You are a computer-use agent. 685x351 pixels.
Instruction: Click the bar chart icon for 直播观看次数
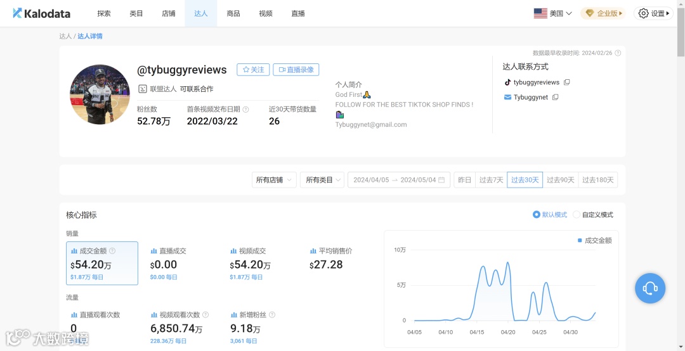[74, 315]
